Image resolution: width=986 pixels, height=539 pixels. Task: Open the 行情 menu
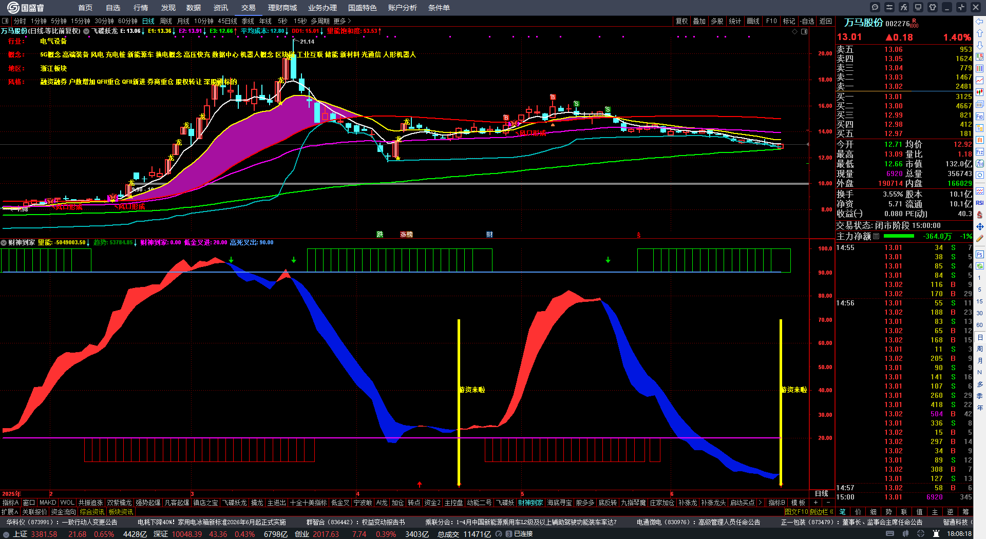click(x=141, y=8)
